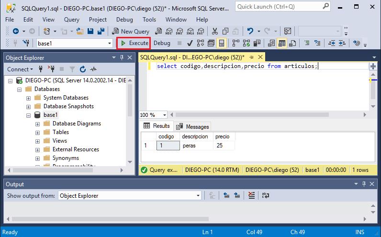Viewport: 381px width, 237px height.
Task: Expand the System Databases node
Action: pyautogui.click(x=28, y=98)
